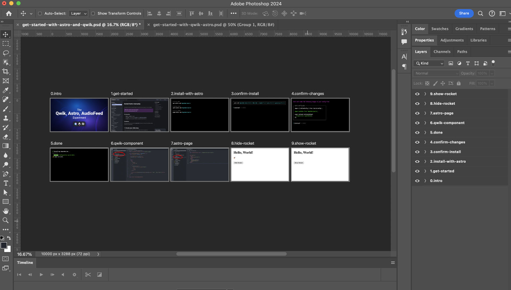This screenshot has height=290, width=511.
Task: Enable Show Transform Controls checkbox
Action: coord(93,13)
